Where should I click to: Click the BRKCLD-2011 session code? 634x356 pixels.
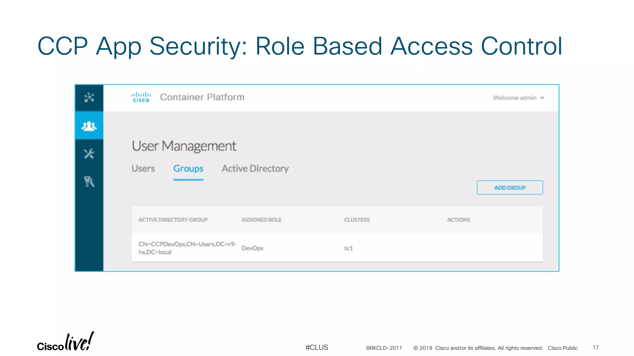pyautogui.click(x=384, y=348)
